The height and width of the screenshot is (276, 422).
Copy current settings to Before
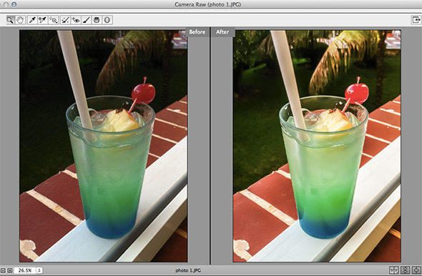416,270
